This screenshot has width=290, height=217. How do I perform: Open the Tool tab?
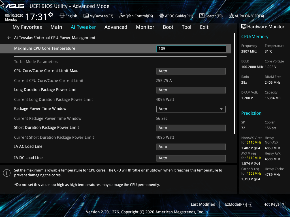[186, 27]
